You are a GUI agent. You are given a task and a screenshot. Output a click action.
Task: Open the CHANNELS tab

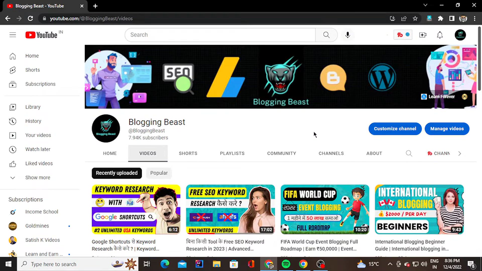click(331, 153)
